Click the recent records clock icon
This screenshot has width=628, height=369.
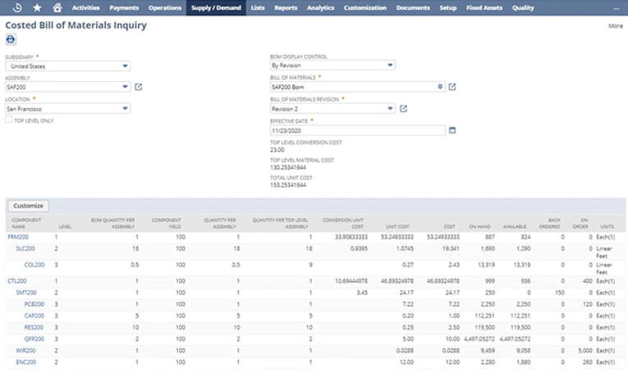[x=18, y=7]
